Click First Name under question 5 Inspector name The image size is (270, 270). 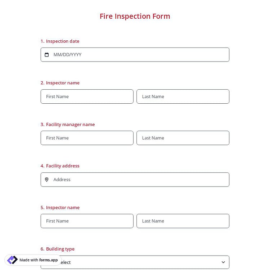(x=87, y=221)
